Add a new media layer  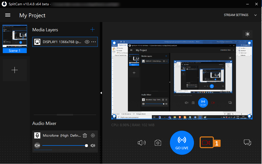[92, 30]
